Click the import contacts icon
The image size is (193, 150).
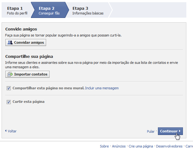point(10,75)
